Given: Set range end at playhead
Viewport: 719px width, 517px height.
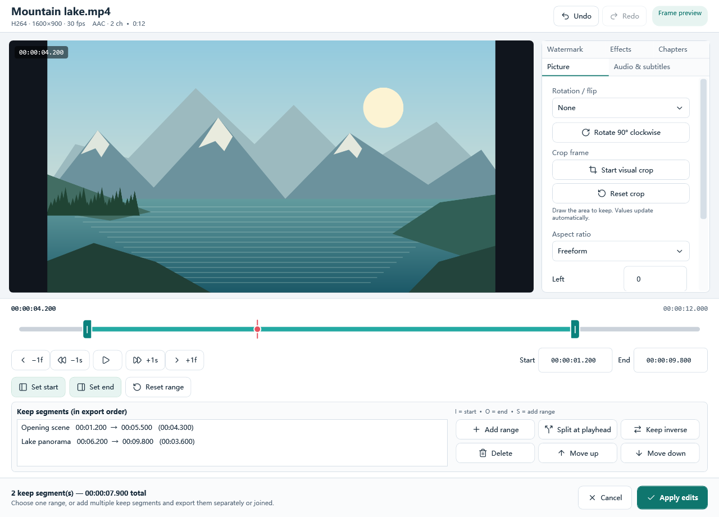Looking at the screenshot, I should click(x=95, y=387).
